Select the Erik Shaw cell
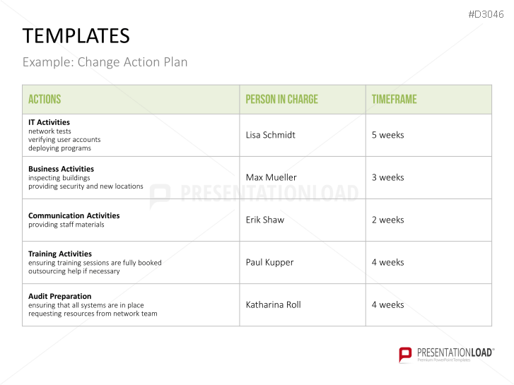The image size is (514, 385). 264,220
